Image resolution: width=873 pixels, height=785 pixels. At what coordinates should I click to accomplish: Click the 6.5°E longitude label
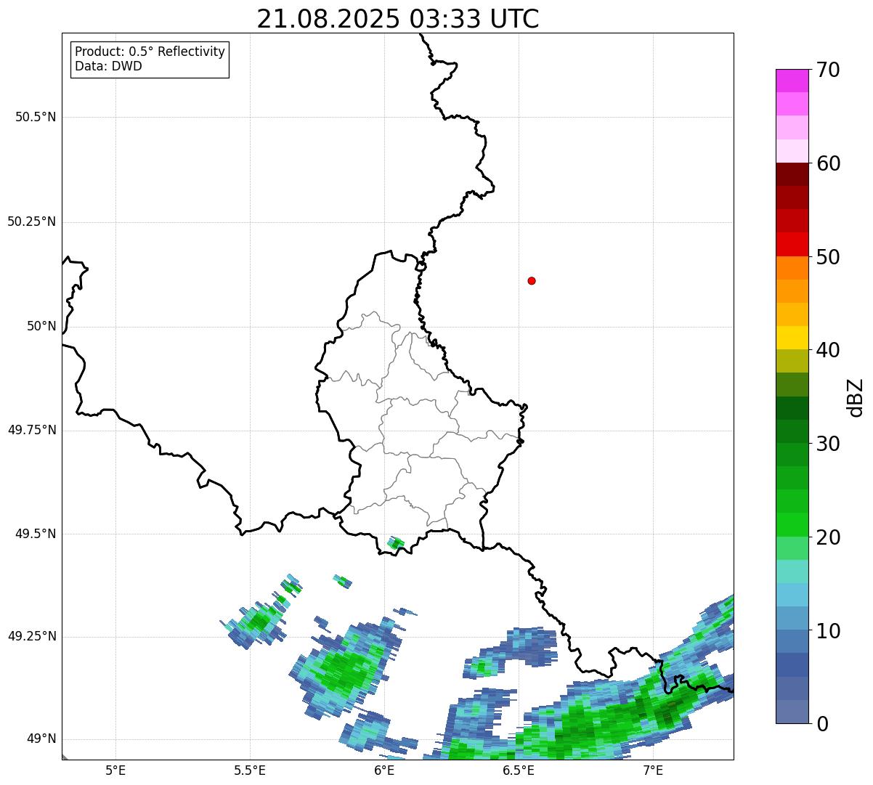pos(519,770)
